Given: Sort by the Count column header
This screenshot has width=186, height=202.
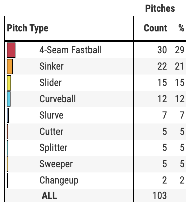Looking at the screenshot, I should (x=155, y=28).
